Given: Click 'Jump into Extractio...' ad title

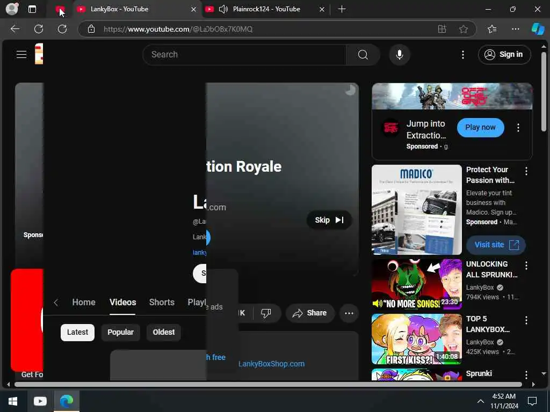Looking at the screenshot, I should [426, 129].
